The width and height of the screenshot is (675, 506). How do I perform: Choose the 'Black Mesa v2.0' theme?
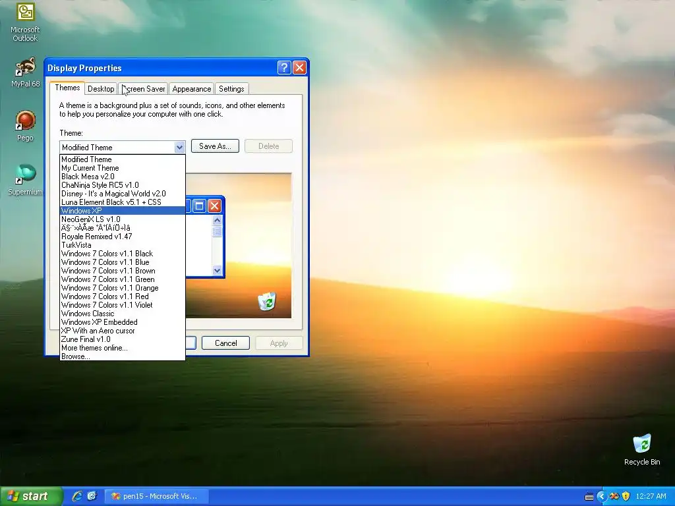coord(123,177)
